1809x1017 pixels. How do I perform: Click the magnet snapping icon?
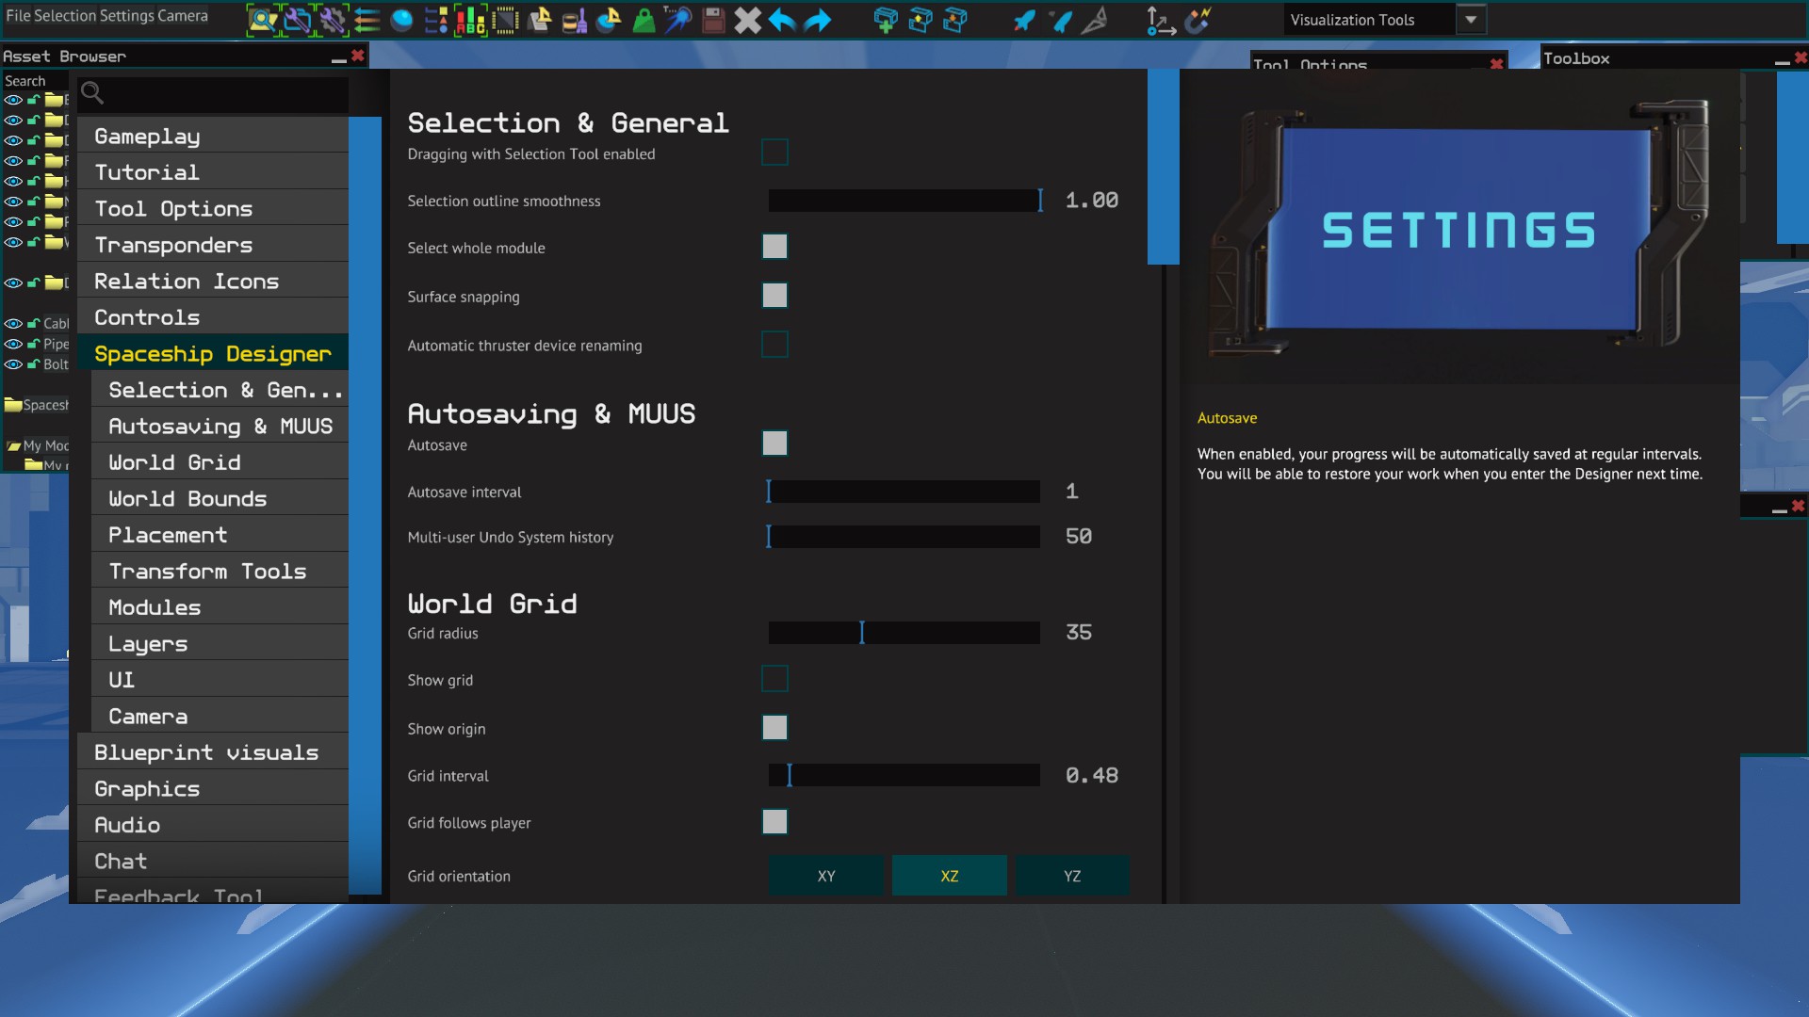[x=1198, y=20]
